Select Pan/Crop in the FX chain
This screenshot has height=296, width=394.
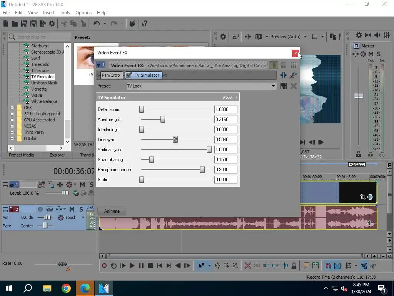pos(111,75)
